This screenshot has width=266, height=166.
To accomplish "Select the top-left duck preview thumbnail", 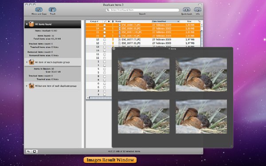I will tap(144, 74).
